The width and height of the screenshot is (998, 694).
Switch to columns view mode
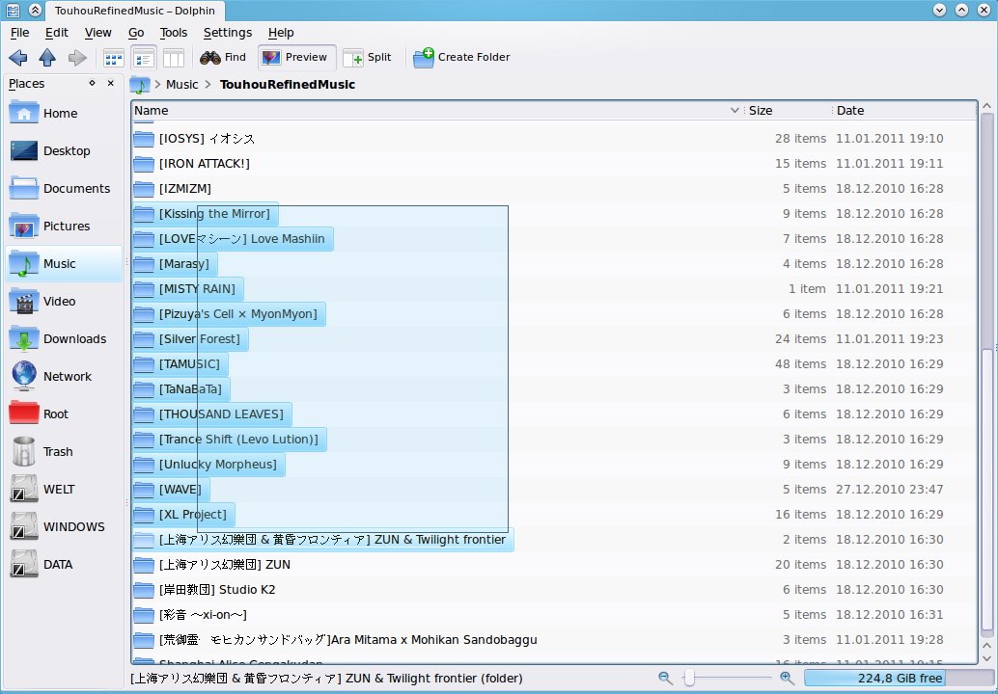(x=173, y=58)
